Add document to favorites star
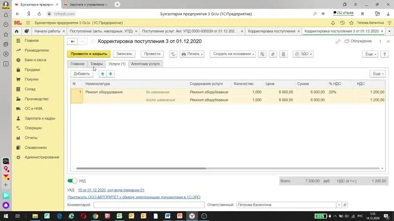394x221 pixels. tap(93, 42)
